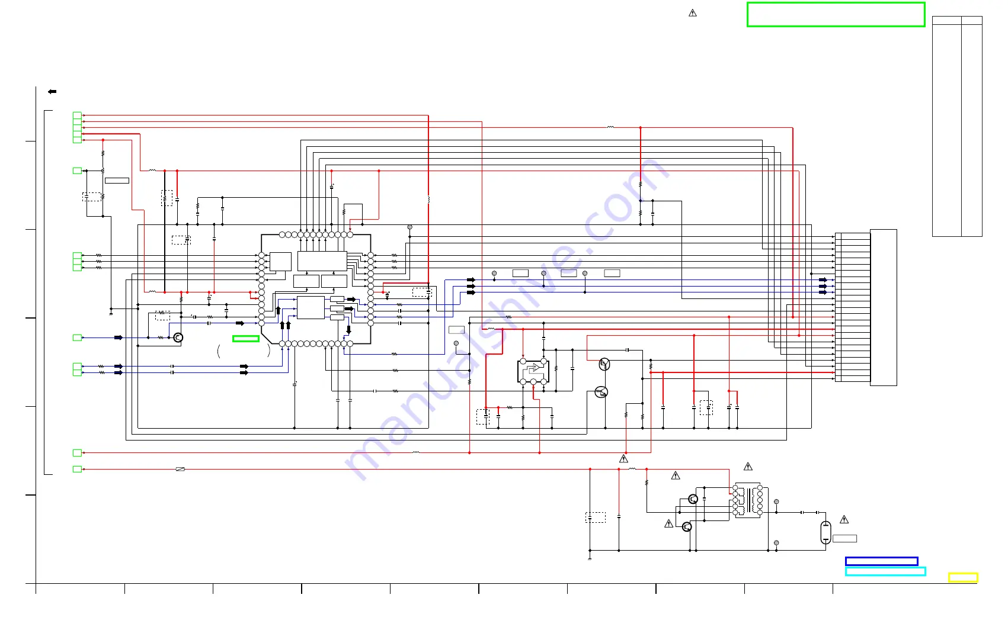This screenshot has height=630, width=1008.
Task: Select the lower transistor left of the transformer
Action: tap(687, 526)
